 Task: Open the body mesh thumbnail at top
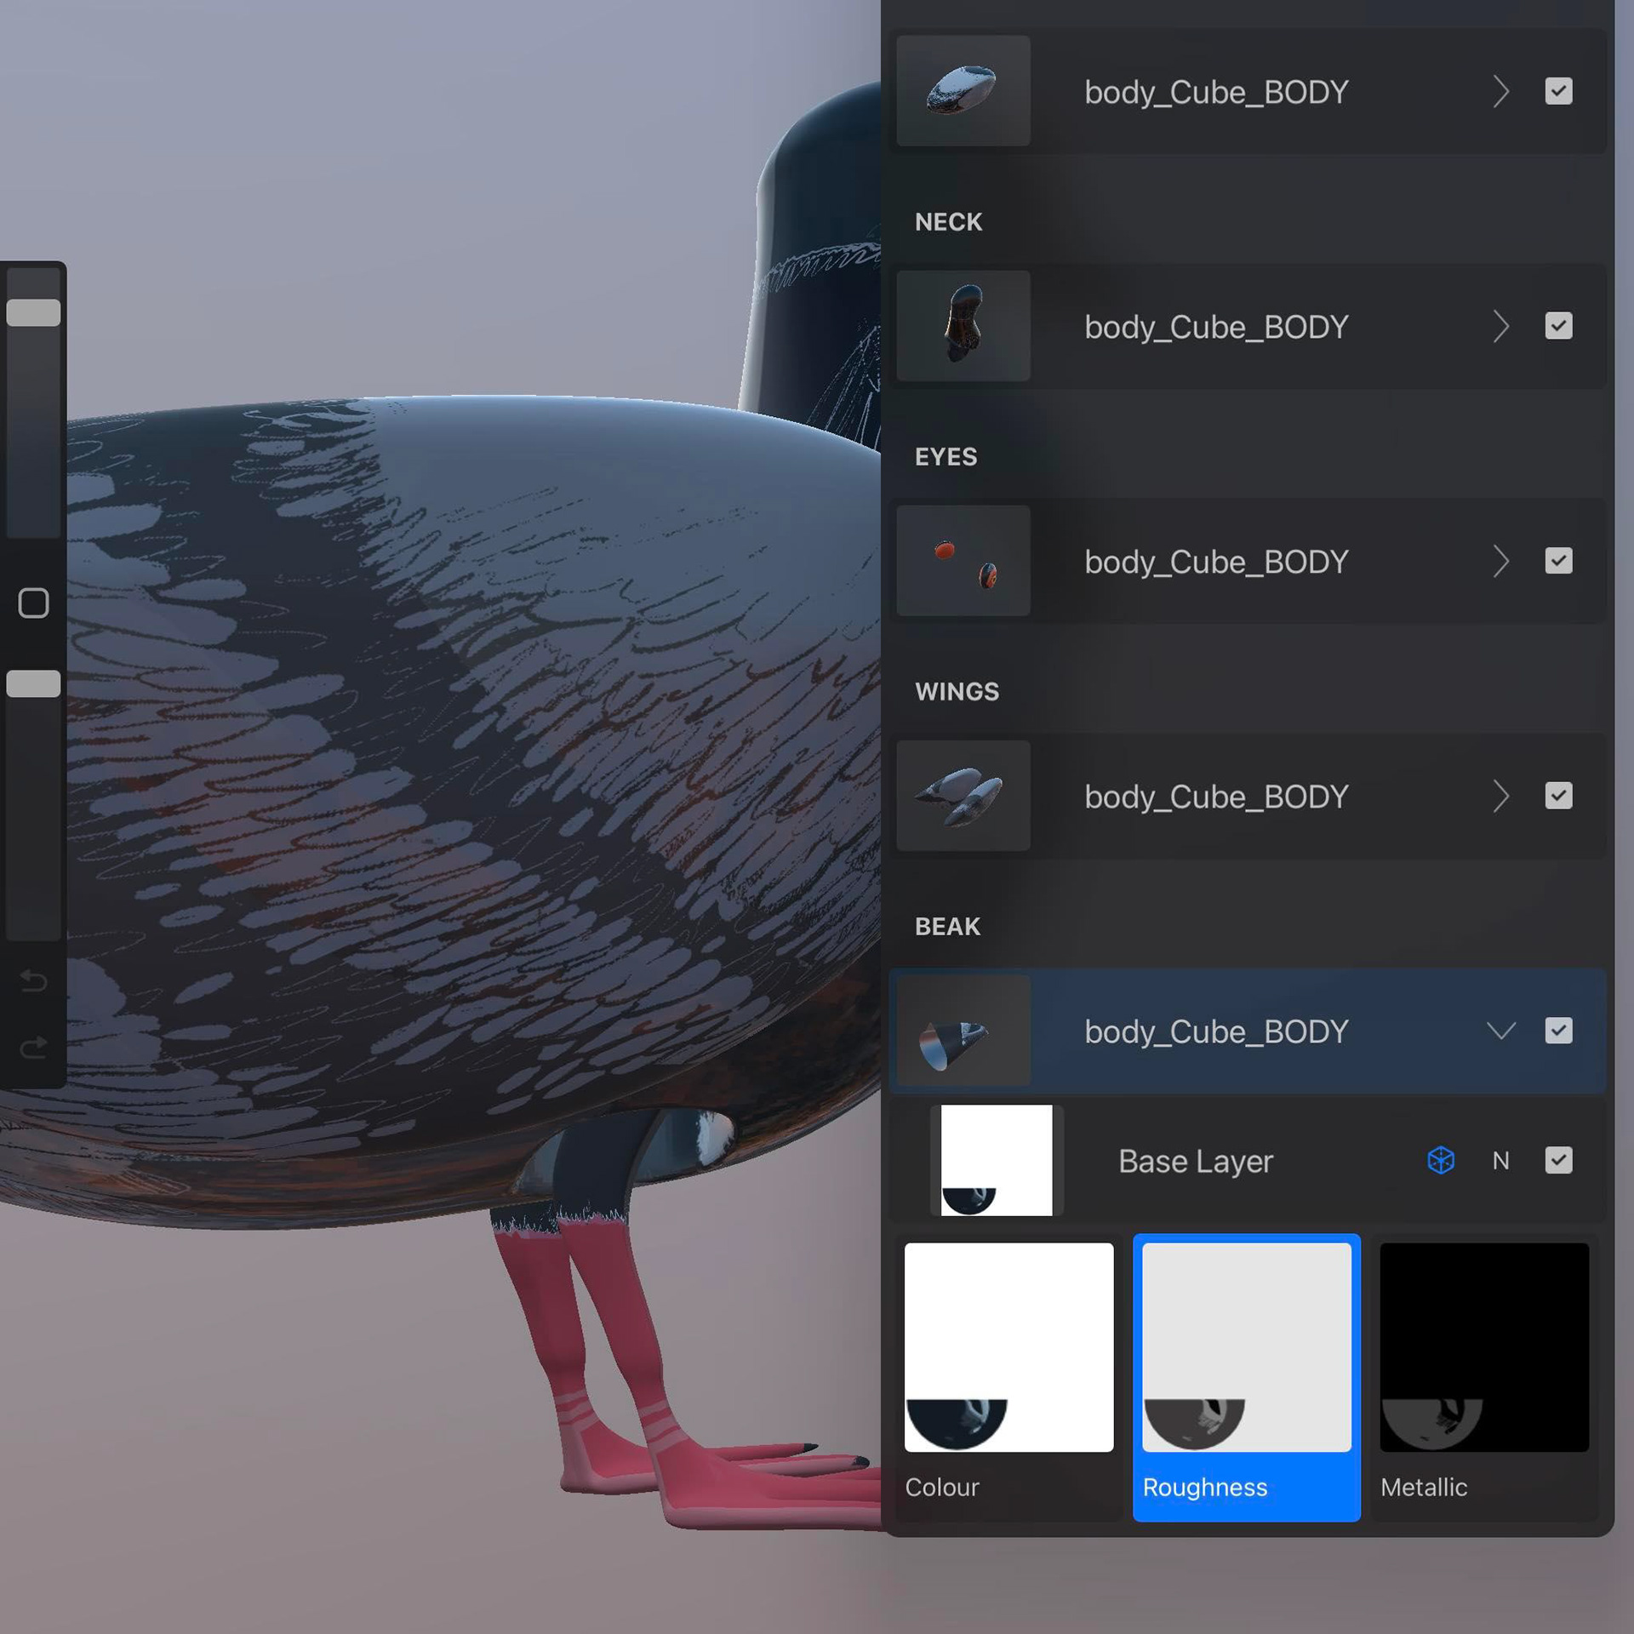click(x=963, y=90)
